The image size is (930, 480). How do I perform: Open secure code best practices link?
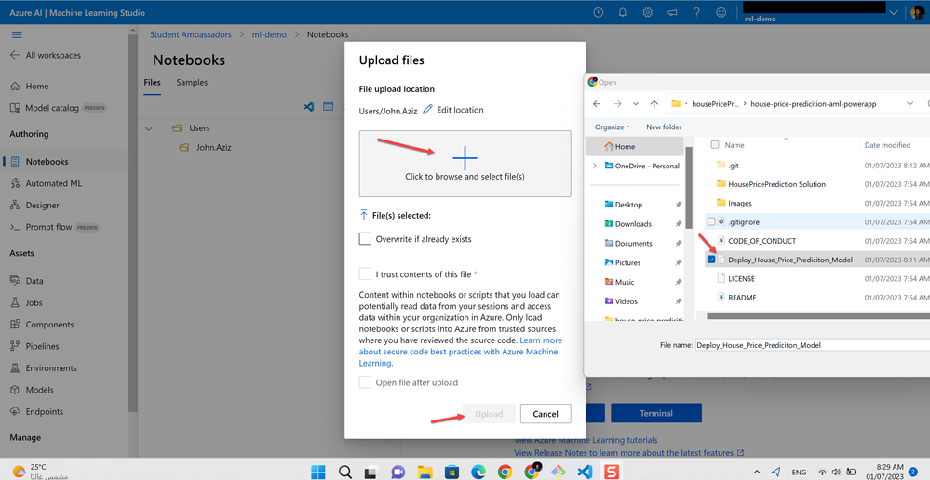click(460, 352)
